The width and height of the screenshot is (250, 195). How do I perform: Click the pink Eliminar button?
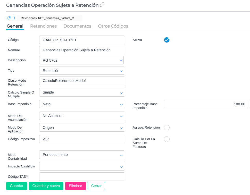tap(75, 186)
